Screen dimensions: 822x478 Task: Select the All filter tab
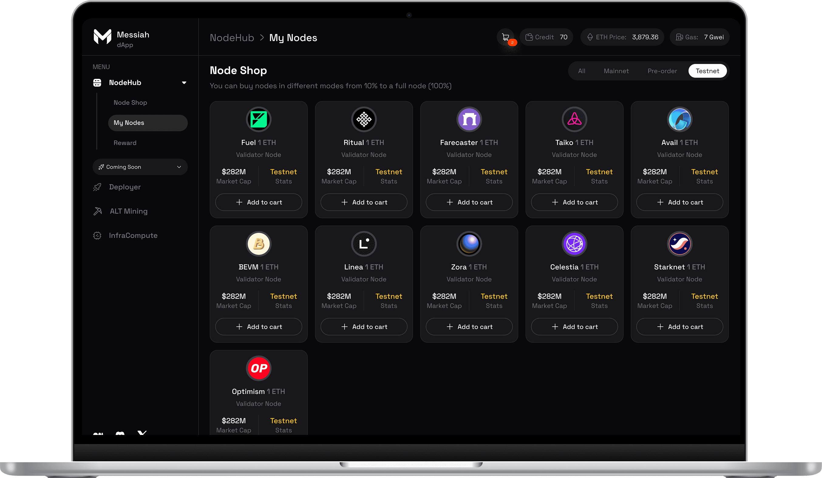(x=582, y=71)
